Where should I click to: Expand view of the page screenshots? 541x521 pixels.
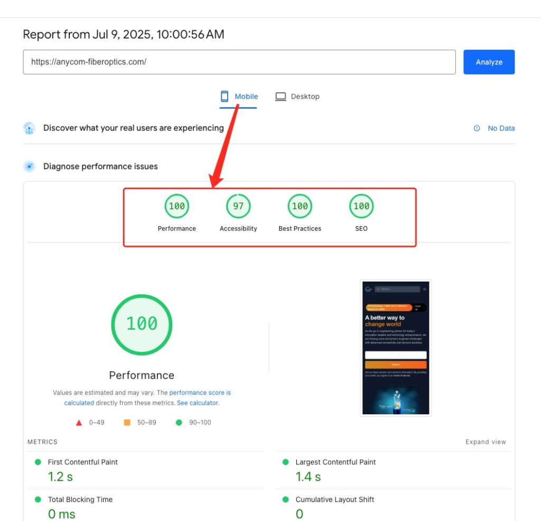coord(485,442)
